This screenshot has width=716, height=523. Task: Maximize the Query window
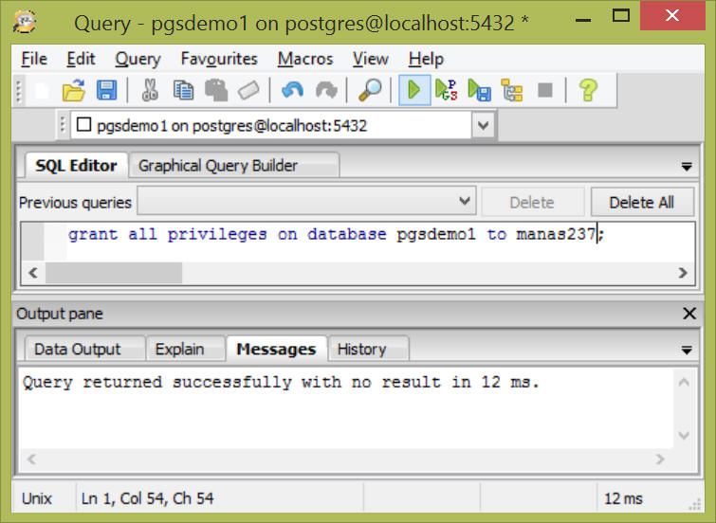point(620,16)
